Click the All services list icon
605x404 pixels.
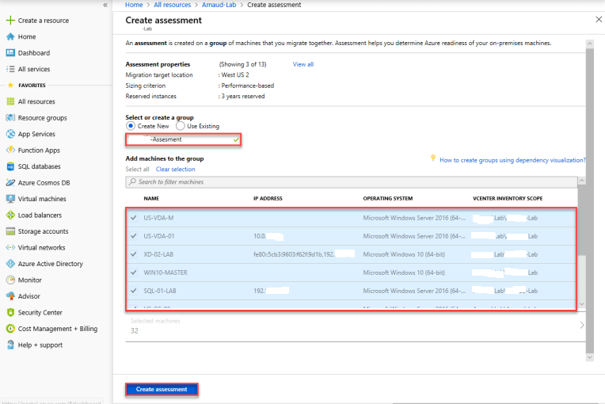tap(10, 69)
